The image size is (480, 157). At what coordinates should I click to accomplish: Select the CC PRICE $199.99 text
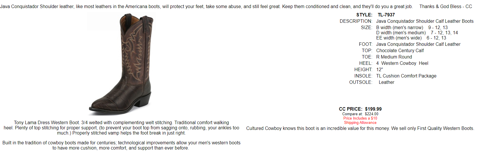[360, 109]
